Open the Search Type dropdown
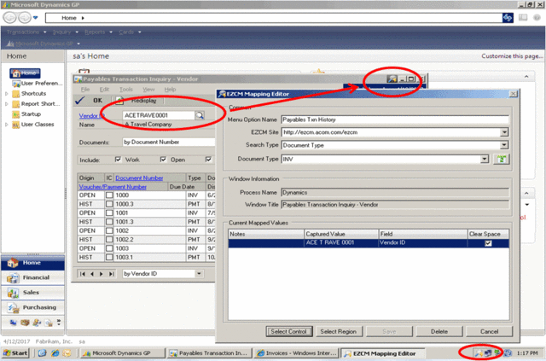Screen dimensions: 546x361 [504, 145]
